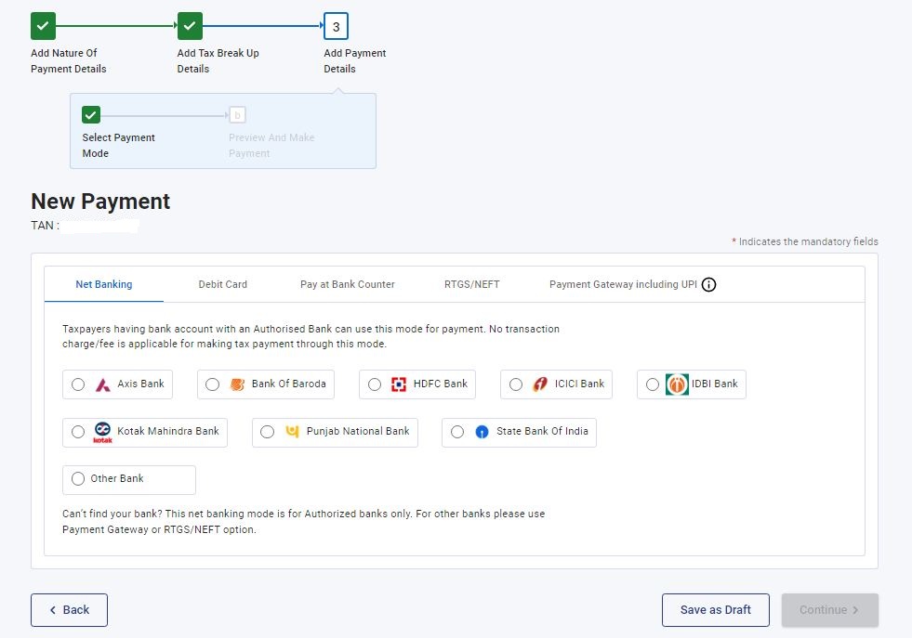Image resolution: width=912 pixels, height=638 pixels.
Task: Click the HDFC Bank logo icon
Action: [x=399, y=384]
